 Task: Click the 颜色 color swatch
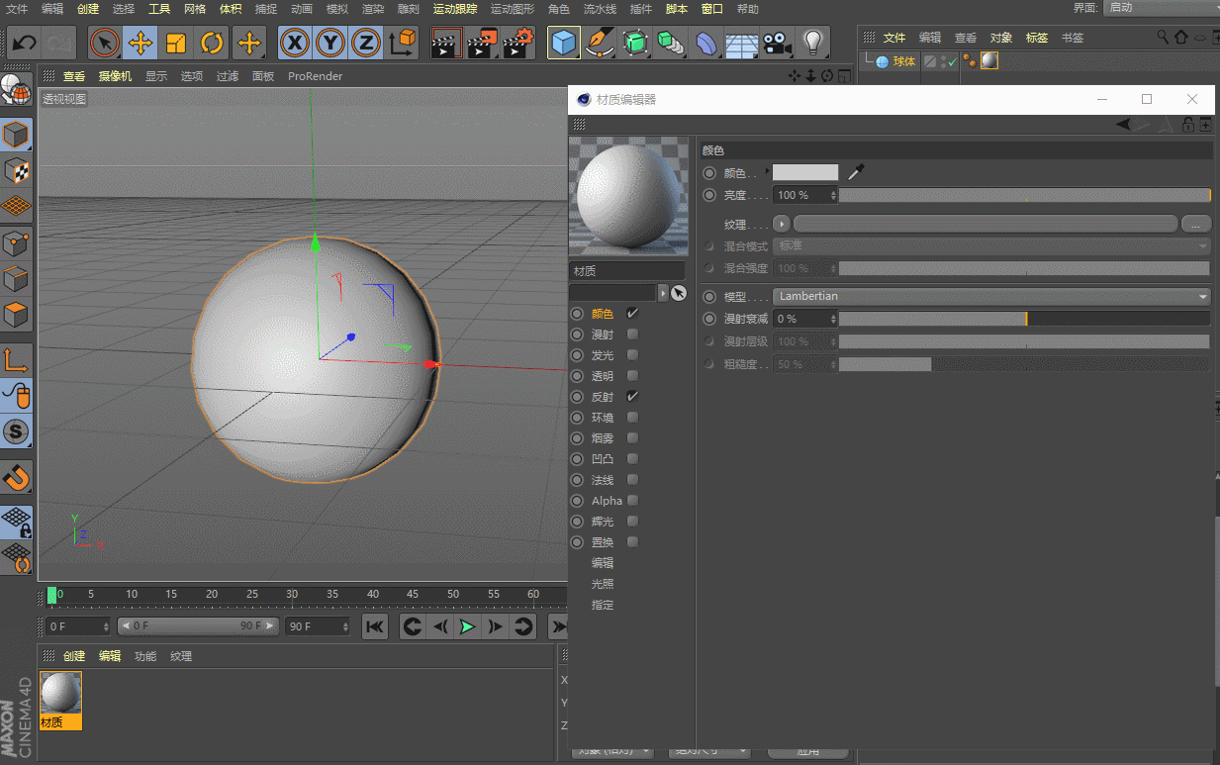click(x=804, y=172)
